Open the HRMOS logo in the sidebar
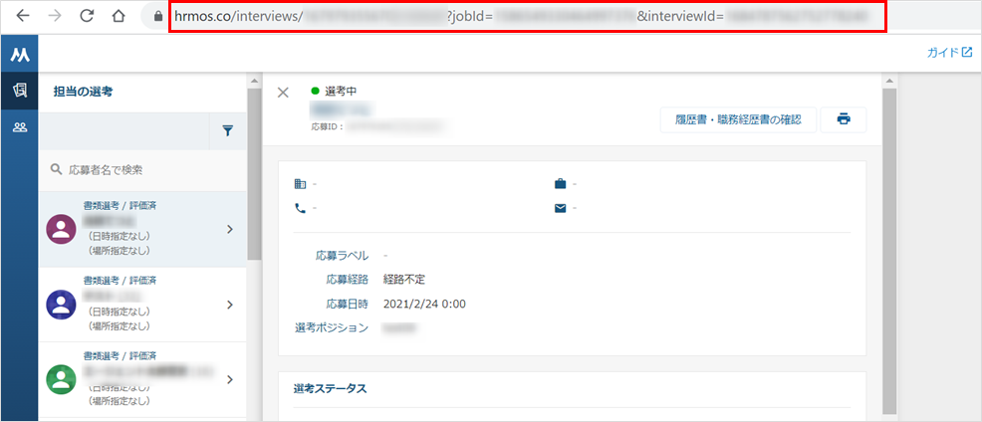 pos(19,55)
